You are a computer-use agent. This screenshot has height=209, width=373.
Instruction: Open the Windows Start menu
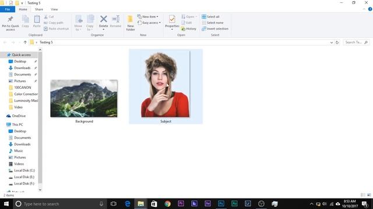[x=6, y=204]
